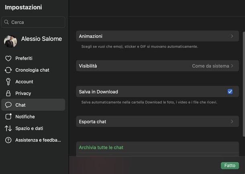Click the green Fatto button
This screenshot has width=245, height=174.
point(230,166)
